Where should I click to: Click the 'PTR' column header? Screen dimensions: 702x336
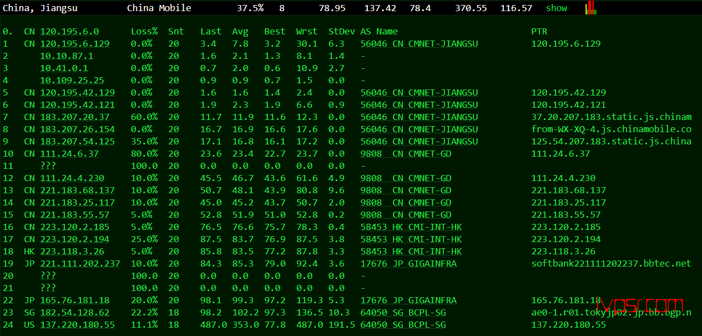[x=539, y=32]
